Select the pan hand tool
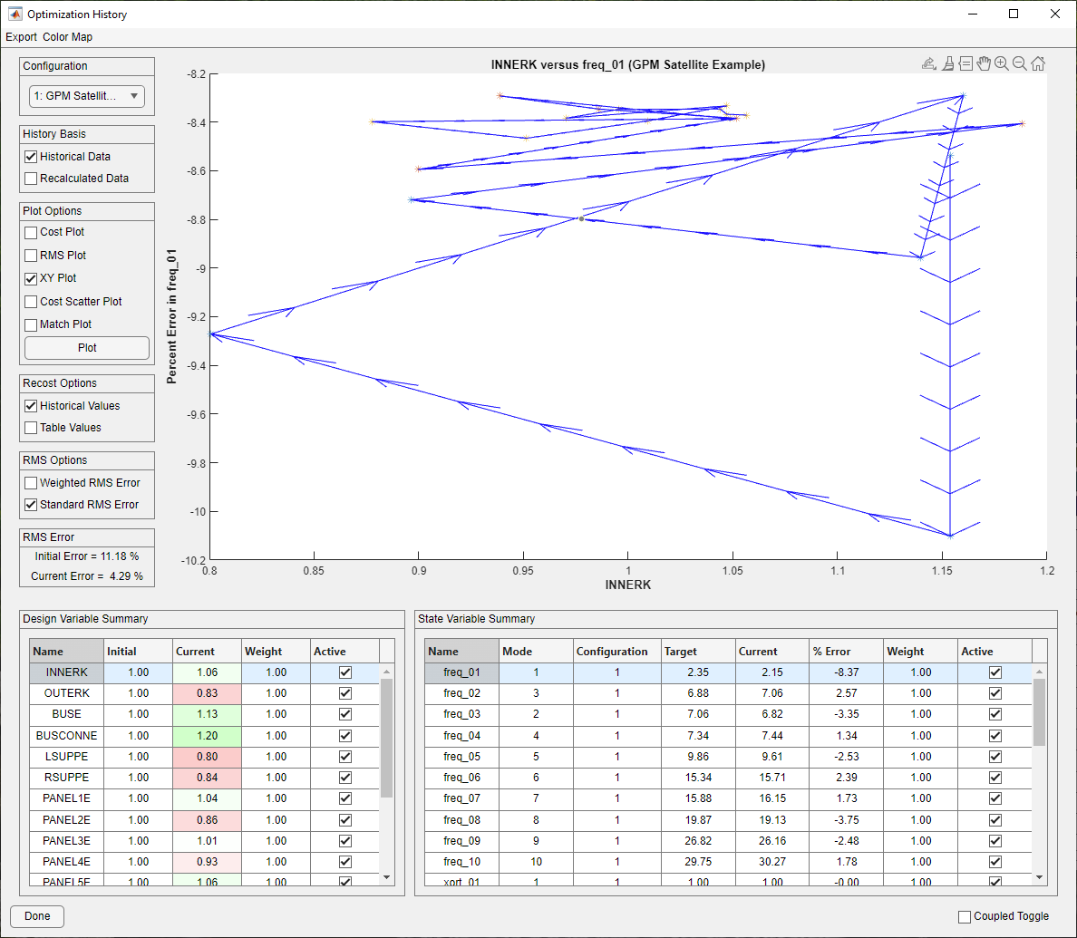The width and height of the screenshot is (1077, 938). coord(984,63)
